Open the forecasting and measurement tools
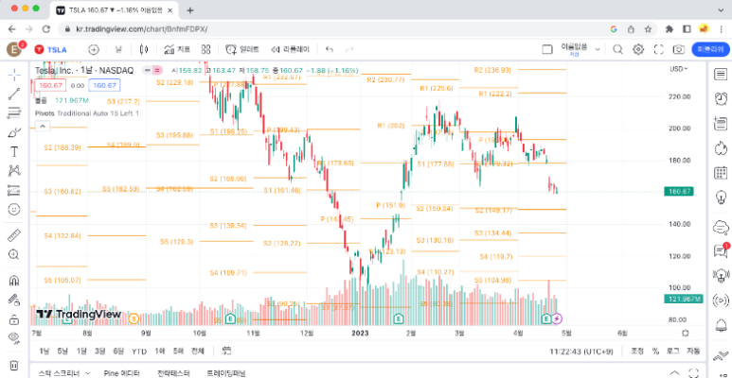 14,190
